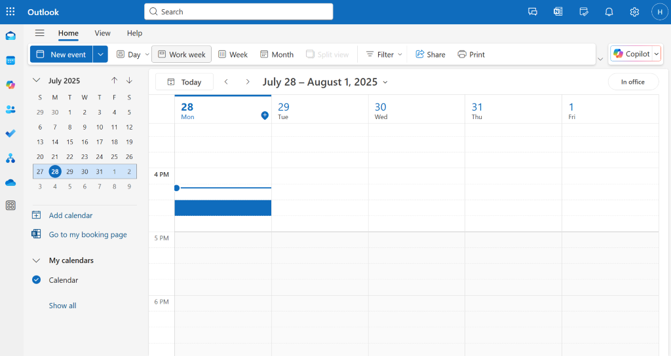Image resolution: width=671 pixels, height=356 pixels.
Task: Select the Friday 1 column header
Action: pos(610,110)
